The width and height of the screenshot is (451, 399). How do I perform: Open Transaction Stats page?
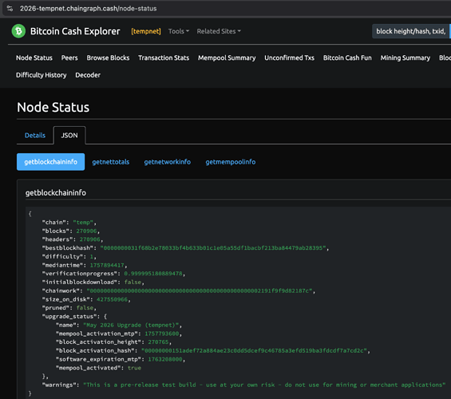coord(164,57)
